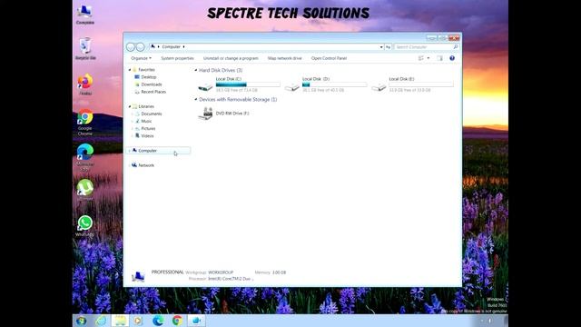The width and height of the screenshot is (581, 327).
Task: Select the Local Disk (C:) drive
Action: coord(239,84)
